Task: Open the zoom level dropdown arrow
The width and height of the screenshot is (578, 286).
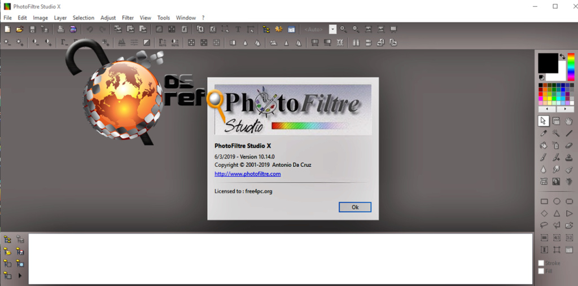Action: point(333,29)
